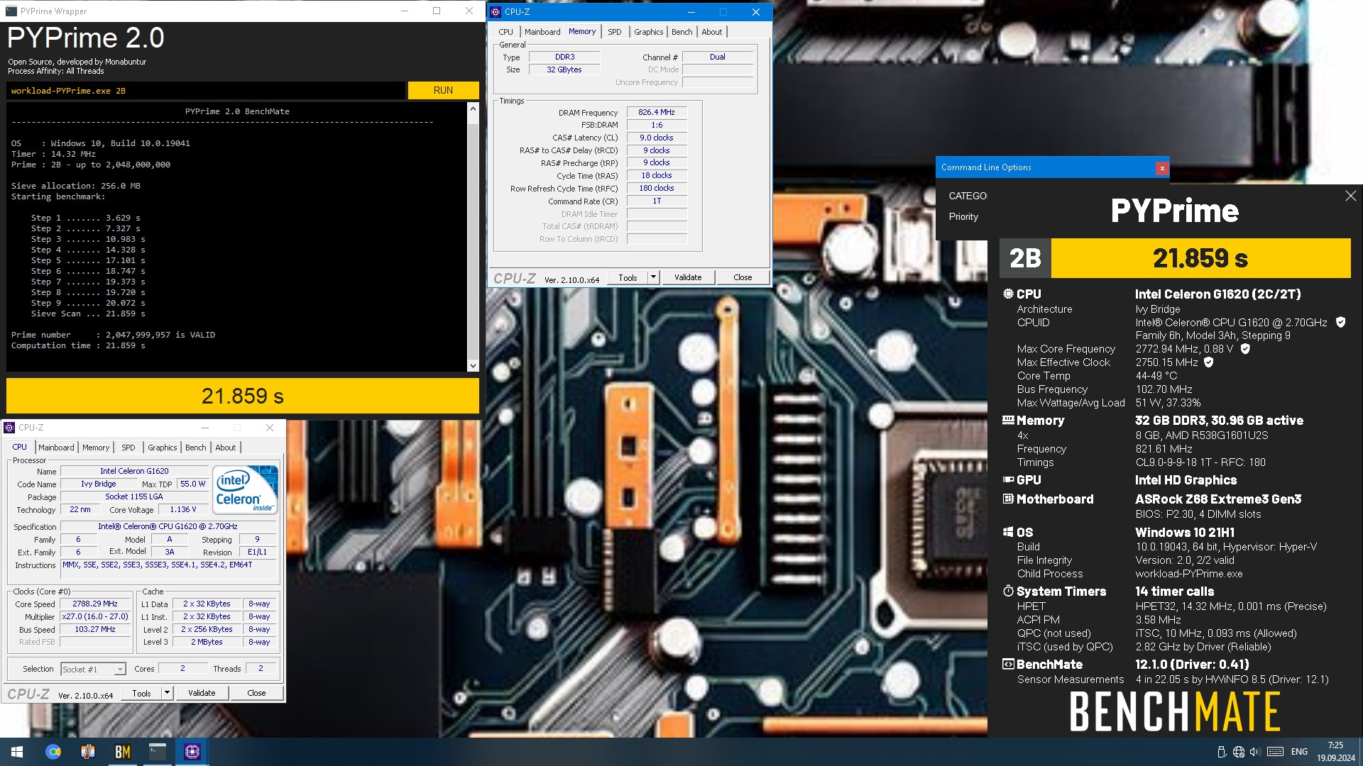1363x766 pixels.
Task: Click the RUN button in PYPrime
Action: point(443,90)
